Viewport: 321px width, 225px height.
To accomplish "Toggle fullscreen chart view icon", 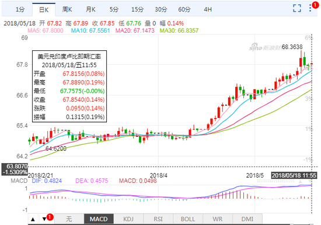I will click(297, 8).
